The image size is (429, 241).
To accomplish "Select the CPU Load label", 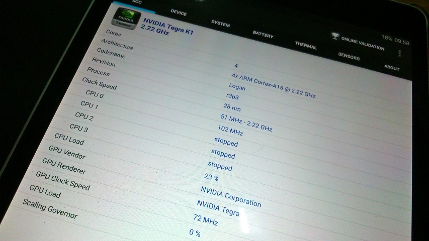I will coord(69,139).
